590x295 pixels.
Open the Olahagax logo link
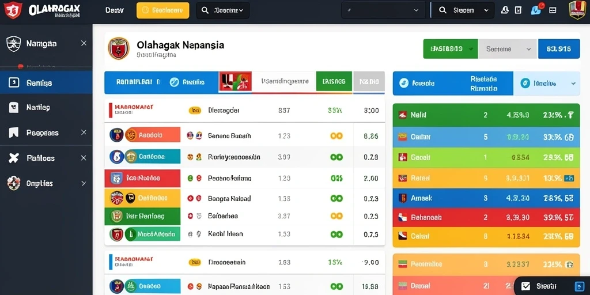click(54, 10)
